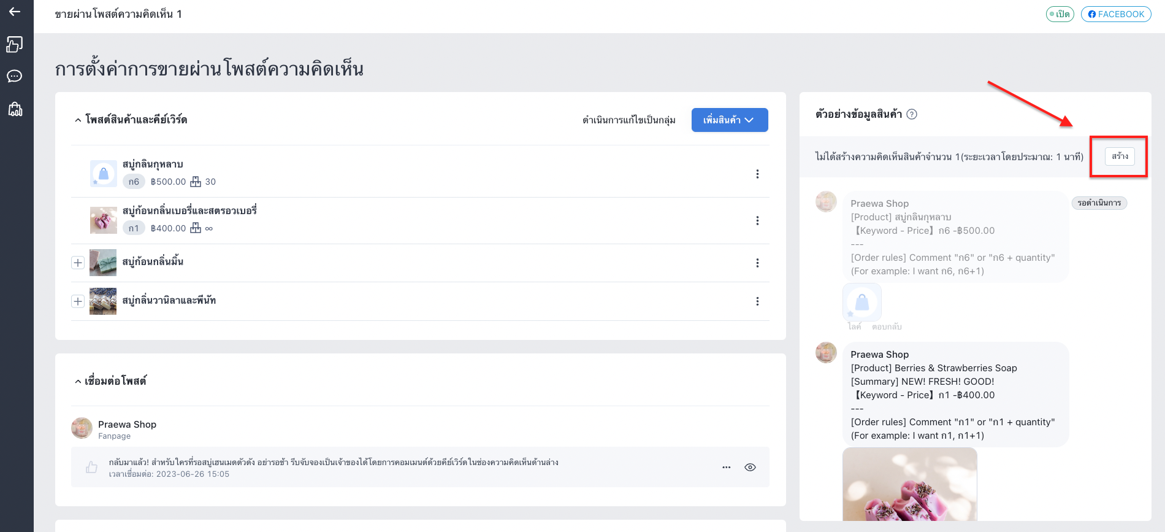Image resolution: width=1165 pixels, height=532 pixels.
Task: Click the รอดำเนินการ status tag
Action: coord(1099,203)
